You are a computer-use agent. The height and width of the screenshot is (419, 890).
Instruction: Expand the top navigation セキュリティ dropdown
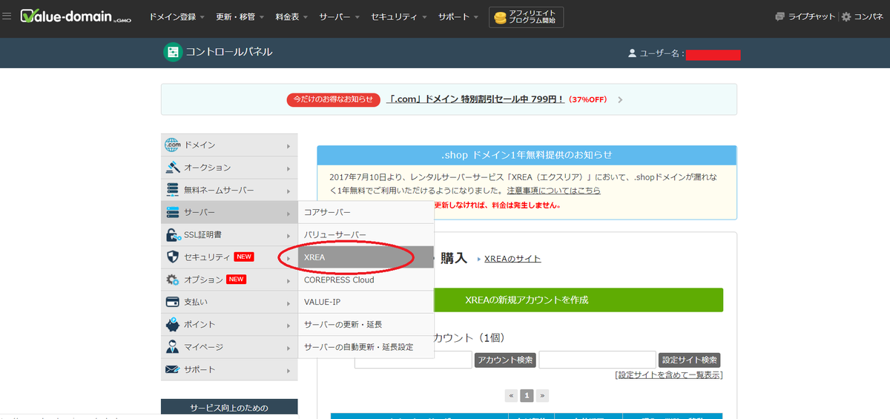pyautogui.click(x=398, y=16)
